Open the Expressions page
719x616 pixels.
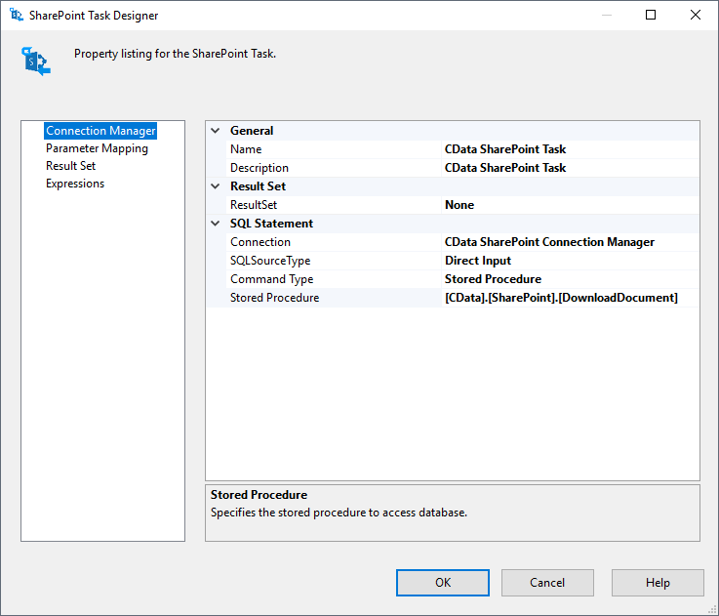pos(75,184)
